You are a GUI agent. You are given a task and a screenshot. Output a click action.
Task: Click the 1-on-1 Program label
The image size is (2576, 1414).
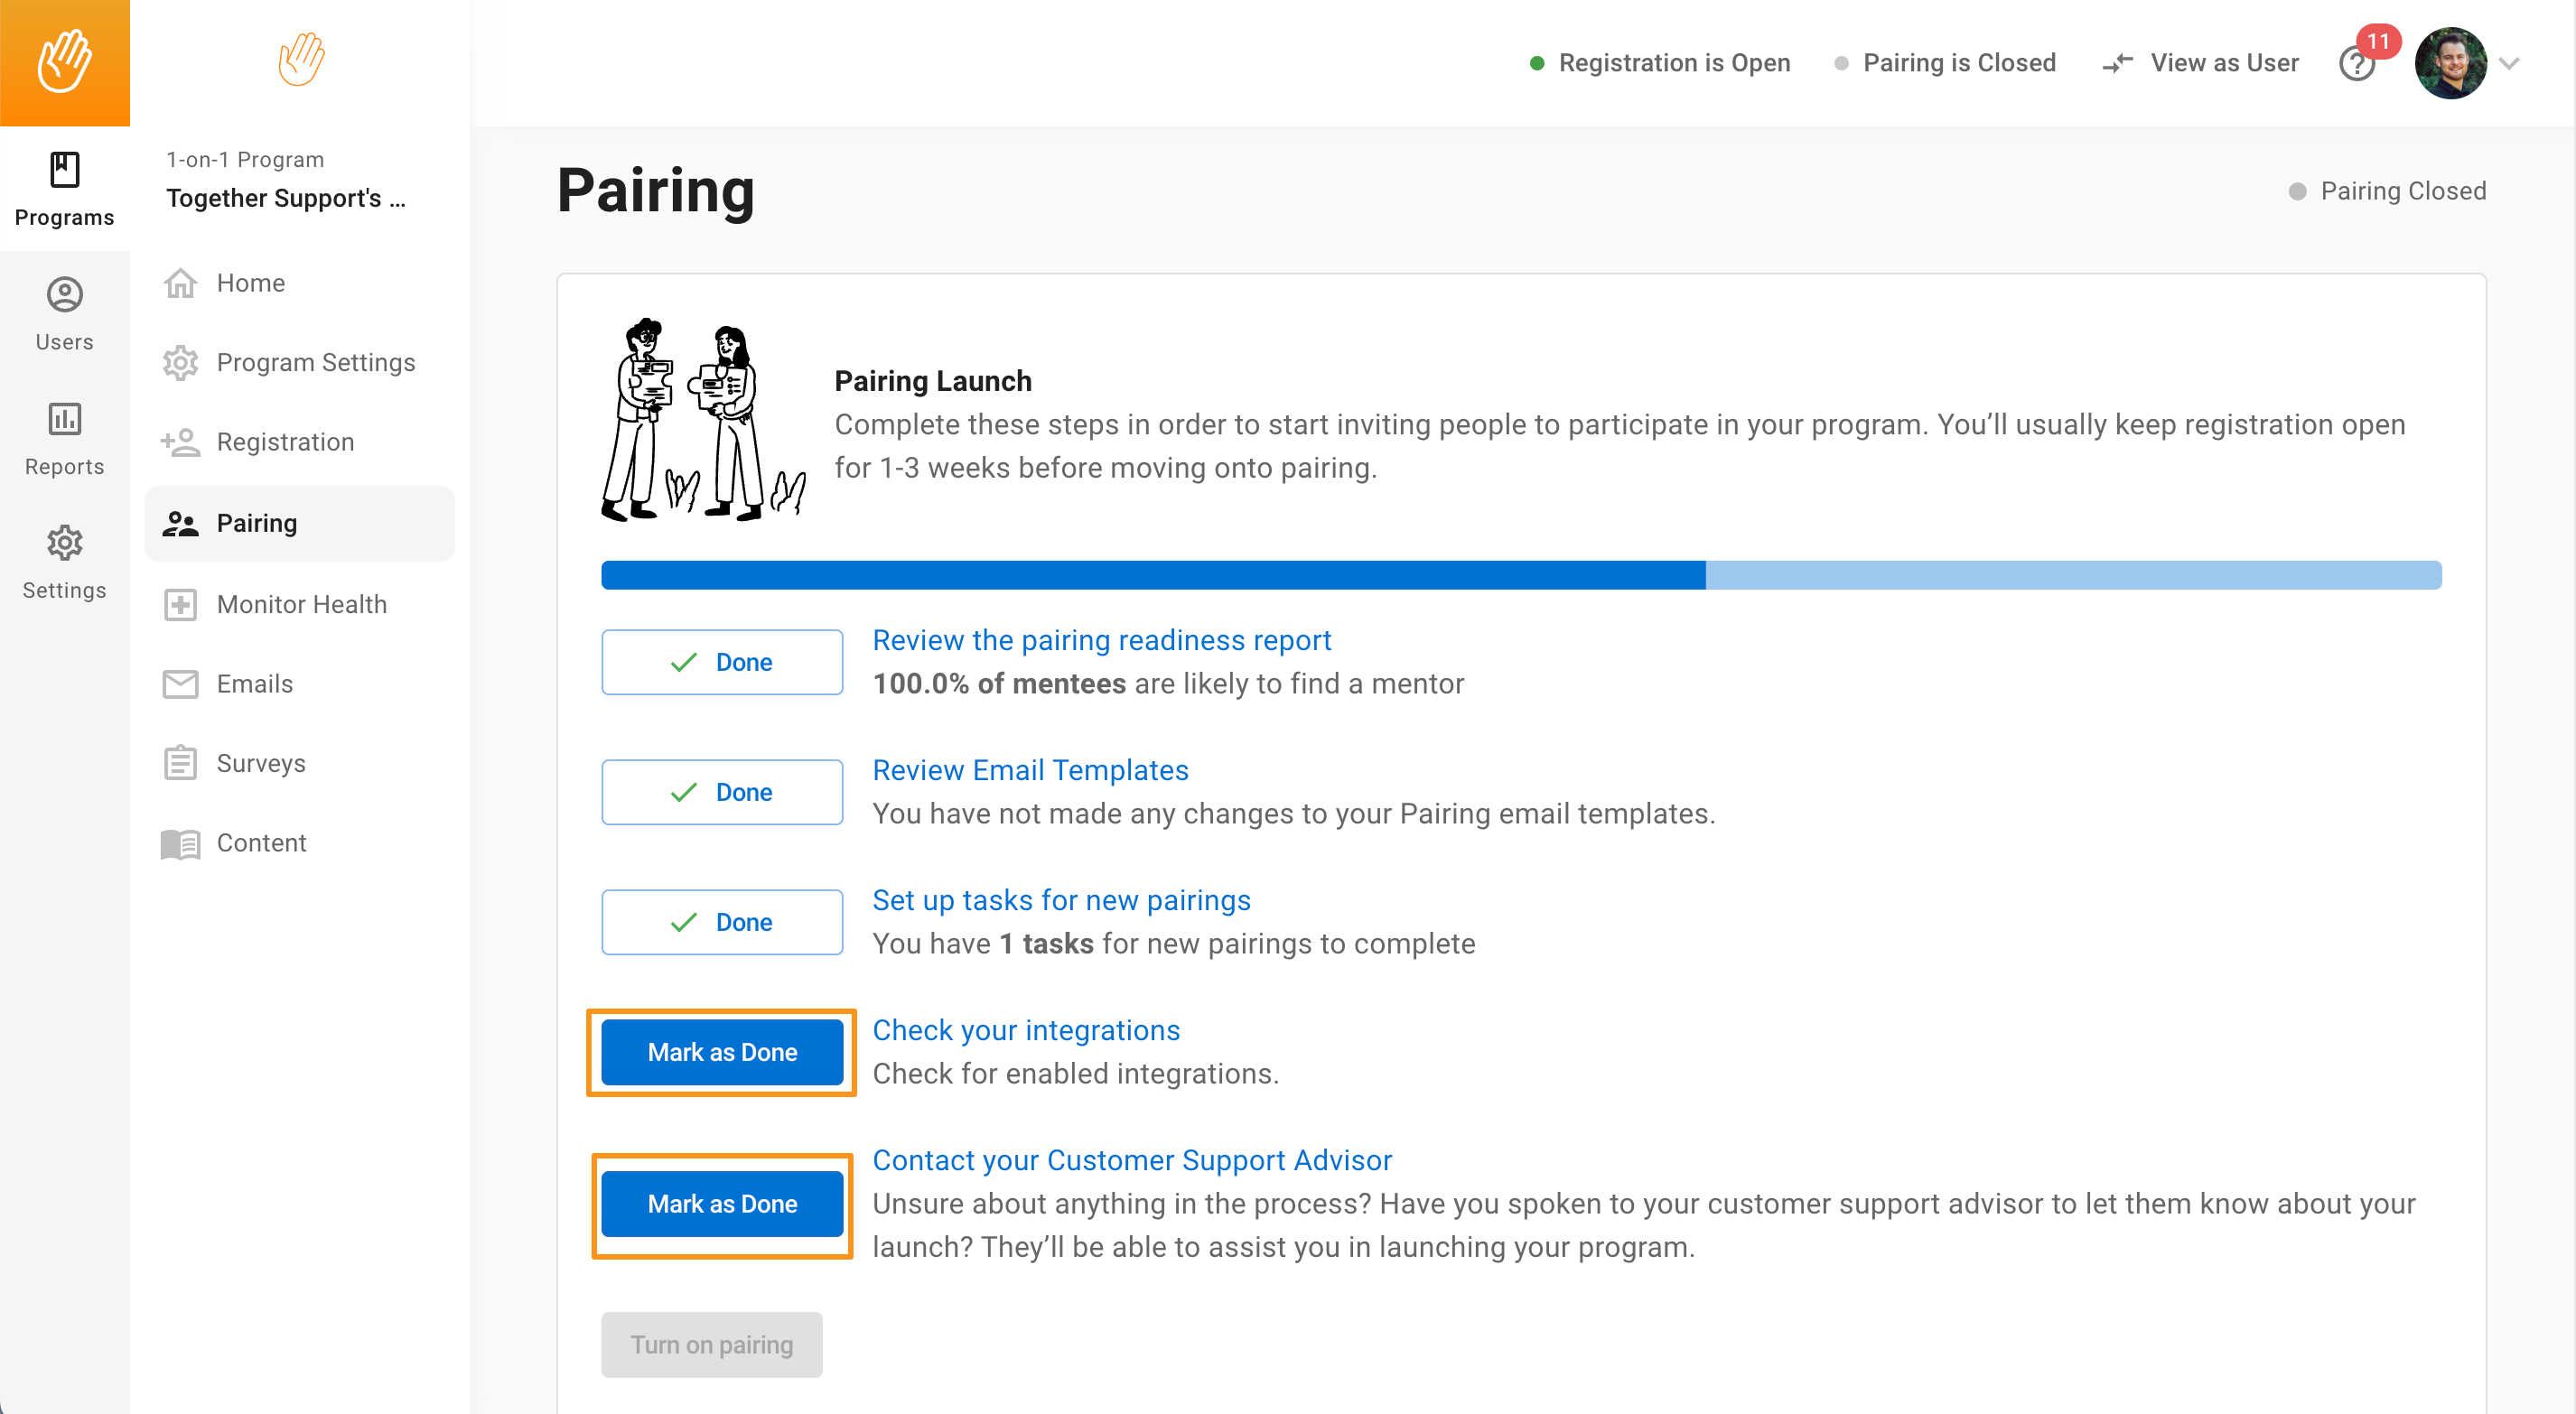click(245, 159)
